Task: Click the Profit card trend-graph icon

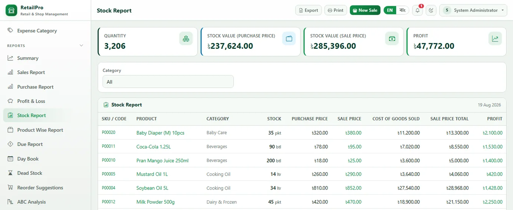Action: (495, 39)
